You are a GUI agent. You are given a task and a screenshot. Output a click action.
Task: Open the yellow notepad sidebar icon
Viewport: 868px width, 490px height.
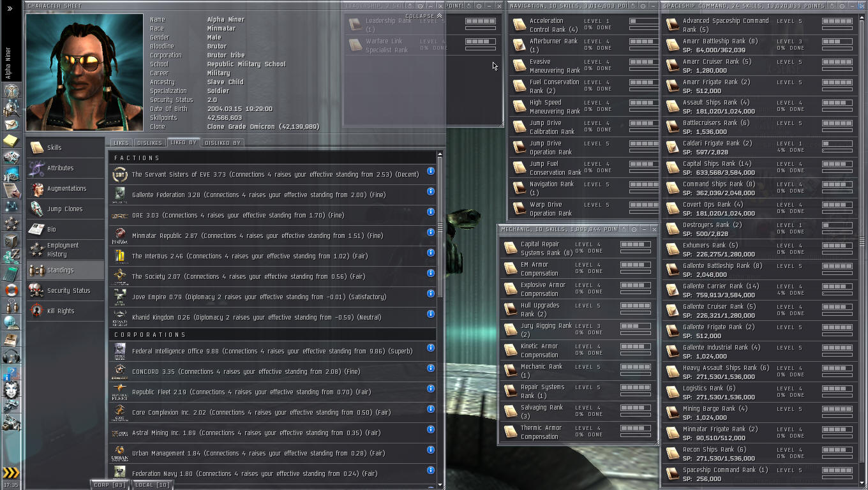(x=11, y=140)
